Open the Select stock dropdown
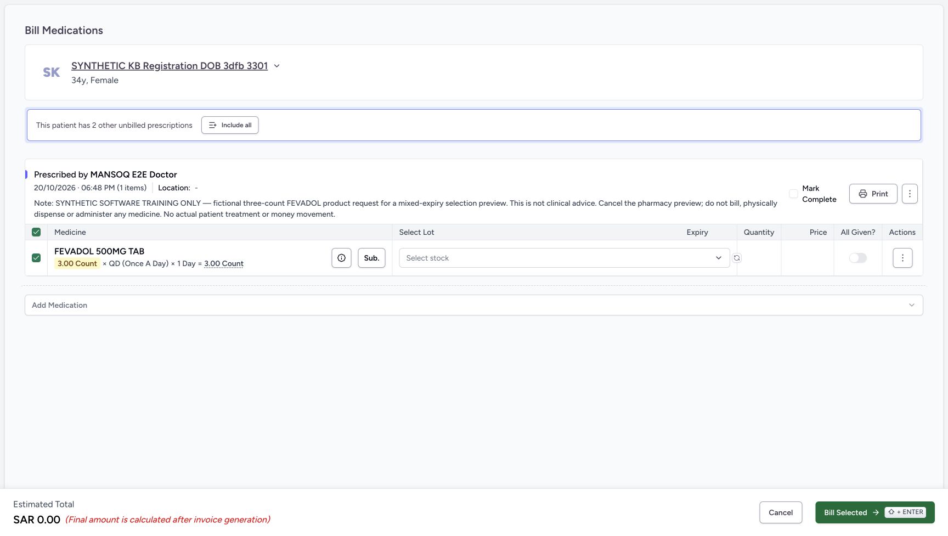Image resolution: width=948 pixels, height=536 pixels. (564, 258)
